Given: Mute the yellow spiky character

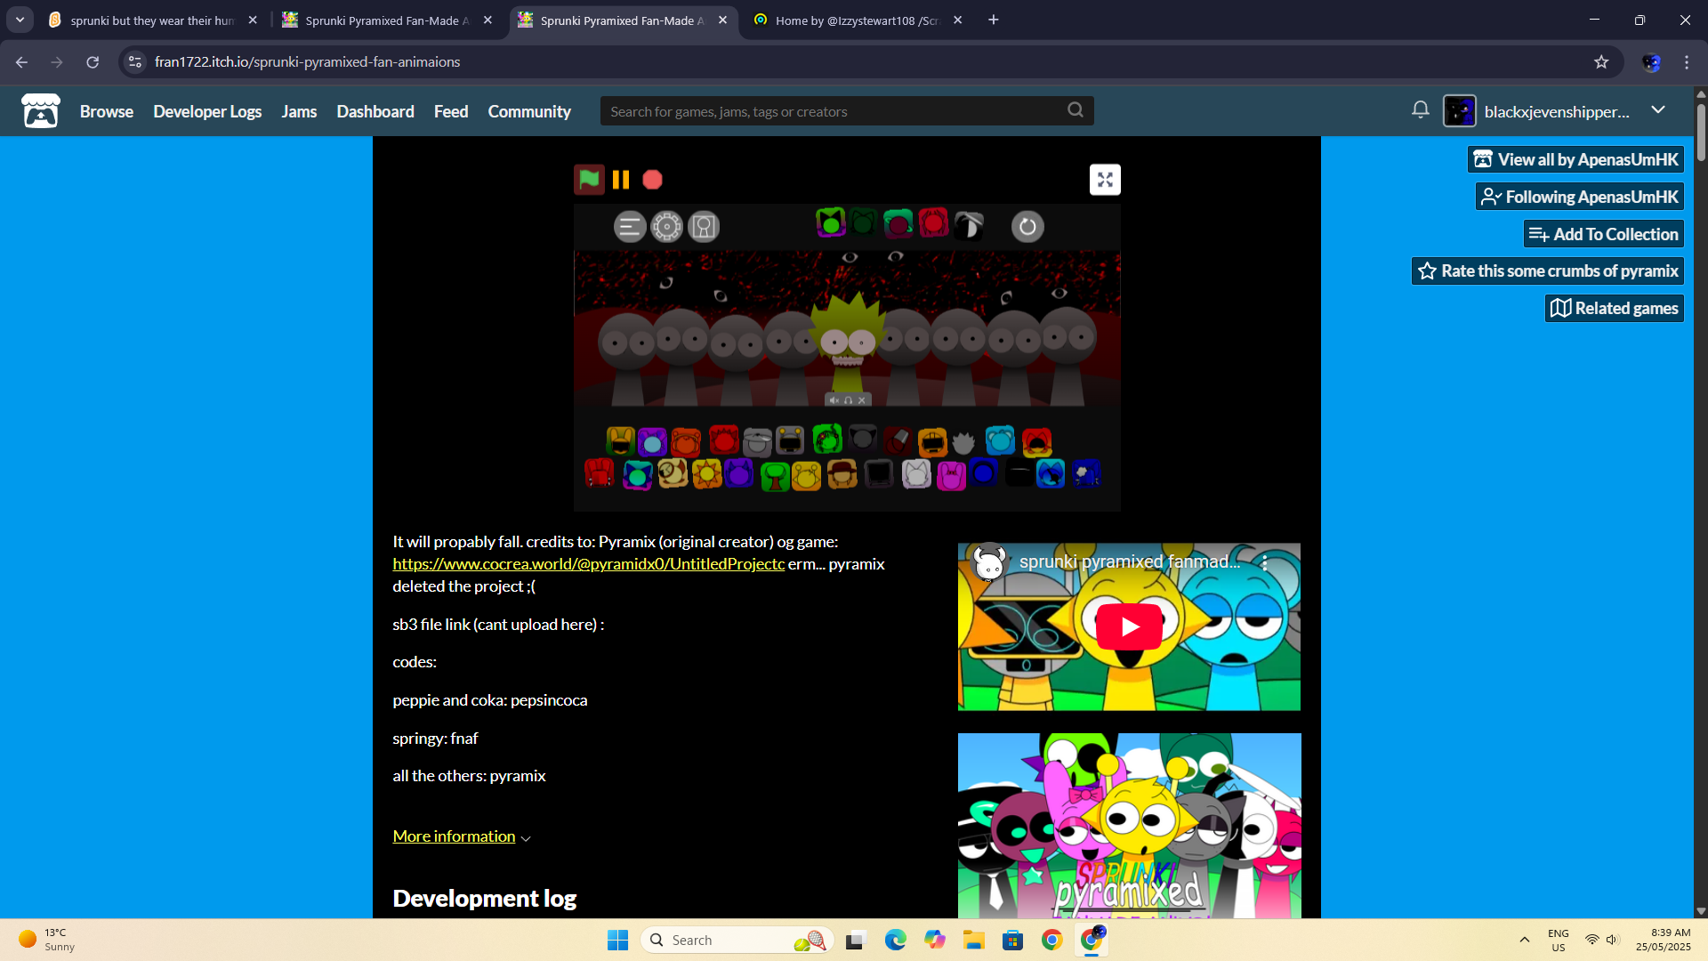Looking at the screenshot, I should (834, 400).
